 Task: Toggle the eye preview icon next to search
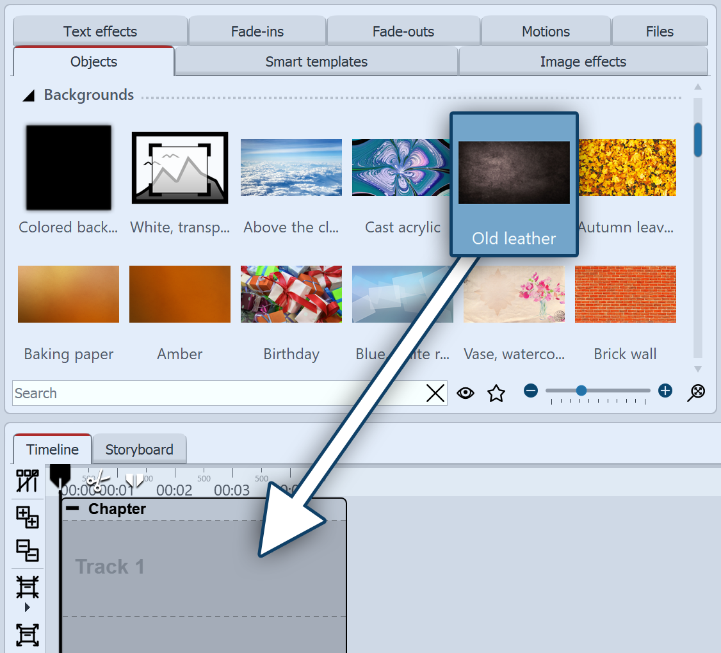466,393
